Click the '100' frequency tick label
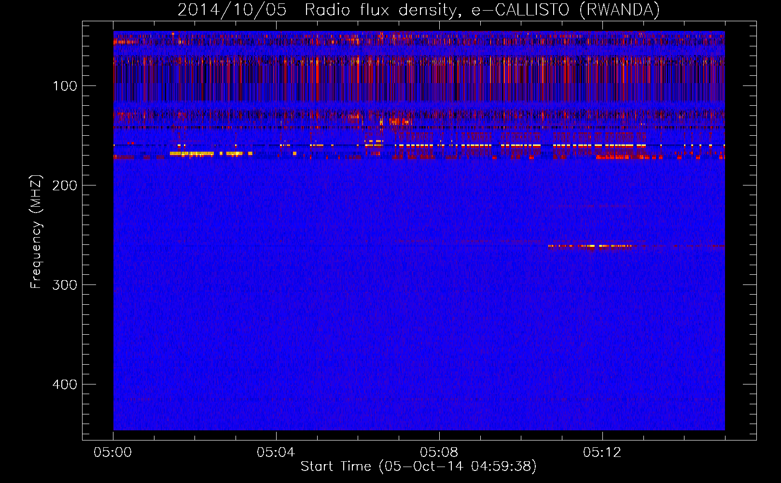This screenshot has width=781, height=483. coord(65,86)
